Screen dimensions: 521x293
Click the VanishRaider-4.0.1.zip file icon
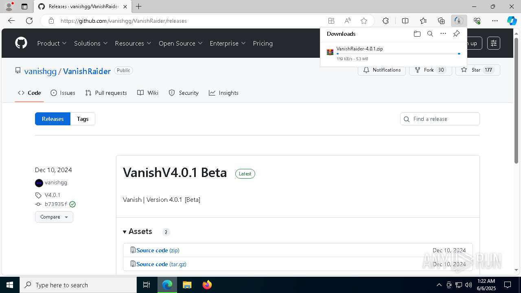(x=330, y=52)
